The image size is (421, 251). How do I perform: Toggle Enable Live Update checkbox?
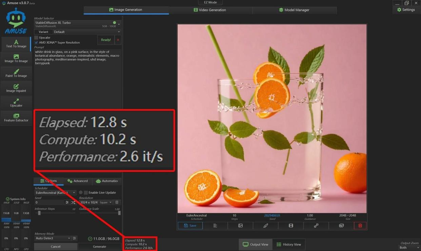click(86, 193)
